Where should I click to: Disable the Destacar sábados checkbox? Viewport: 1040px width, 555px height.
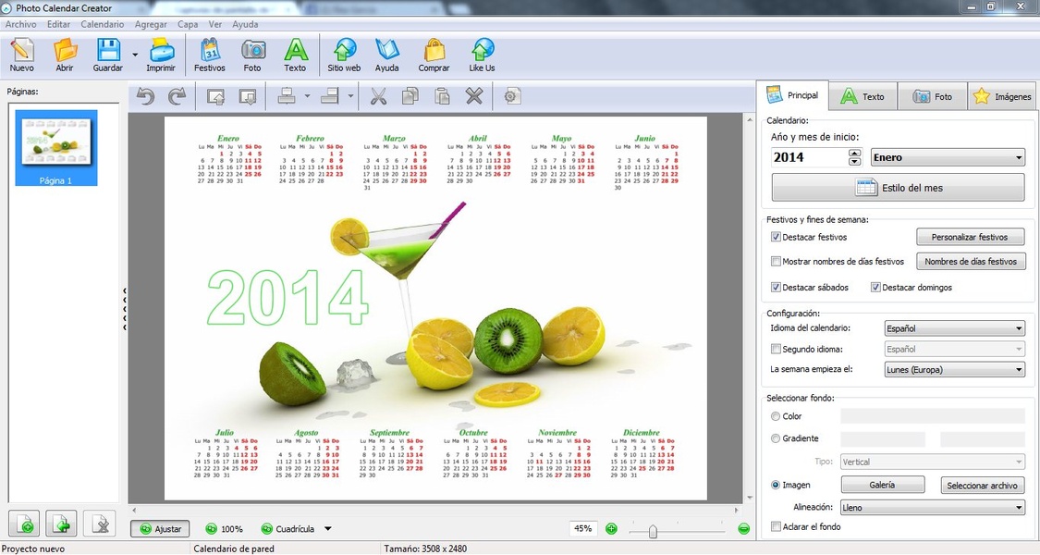(775, 287)
